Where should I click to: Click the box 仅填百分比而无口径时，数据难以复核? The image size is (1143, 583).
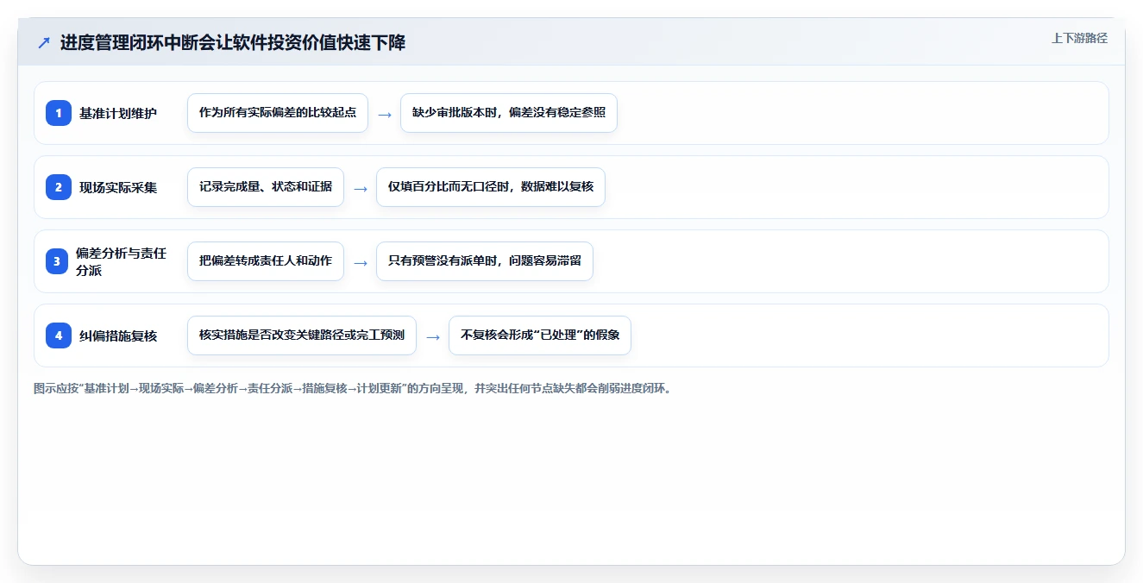click(x=491, y=187)
